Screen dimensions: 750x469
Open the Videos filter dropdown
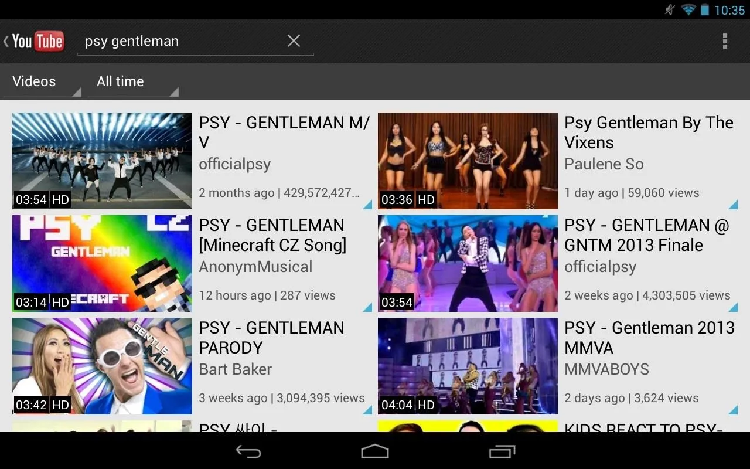tap(42, 82)
